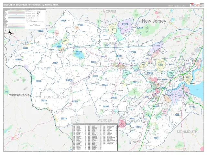
Task: Click the MERCER county label
Action: [x=105, y=120]
